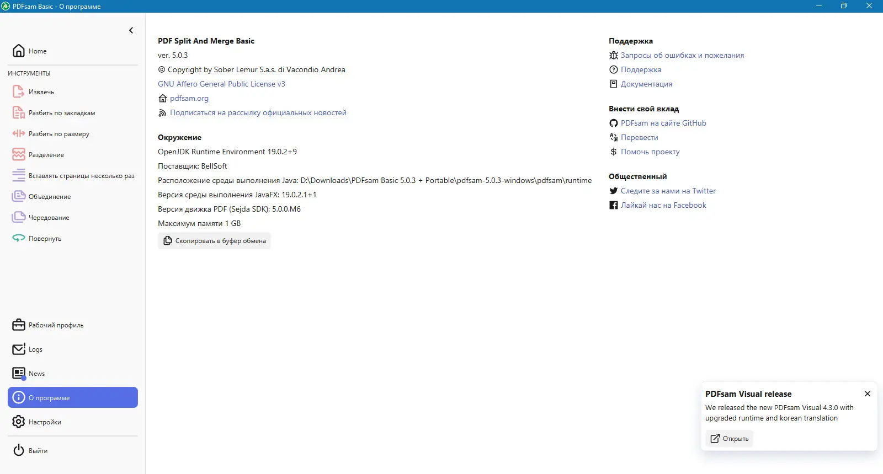Open Вставлять страницы несколько раз label
This screenshot has height=474, width=883.
82,176
